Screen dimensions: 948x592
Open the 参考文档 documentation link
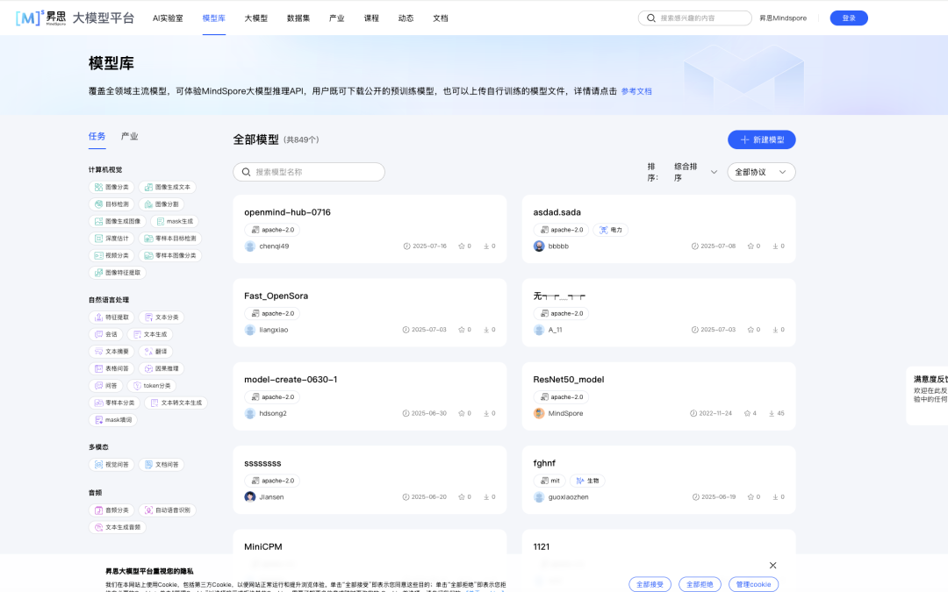tap(636, 91)
